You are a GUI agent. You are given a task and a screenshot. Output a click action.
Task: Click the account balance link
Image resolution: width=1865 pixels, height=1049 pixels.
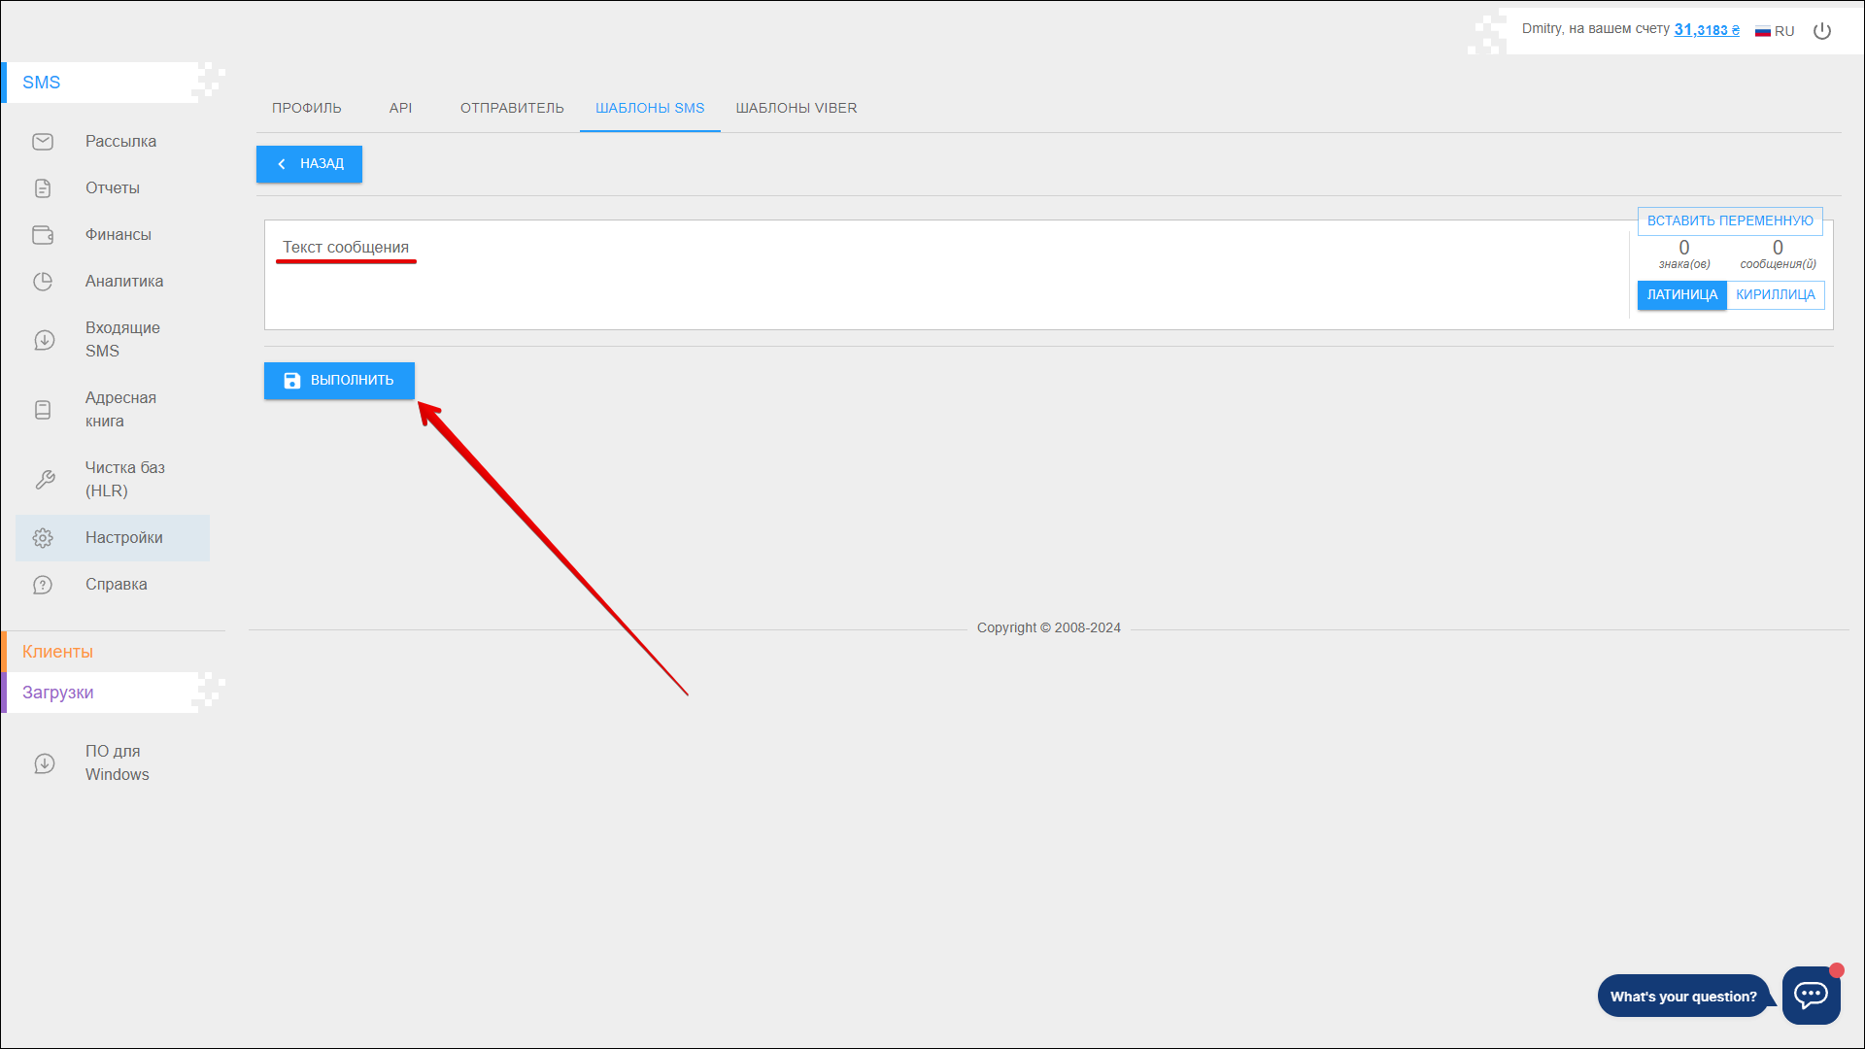click(x=1706, y=30)
